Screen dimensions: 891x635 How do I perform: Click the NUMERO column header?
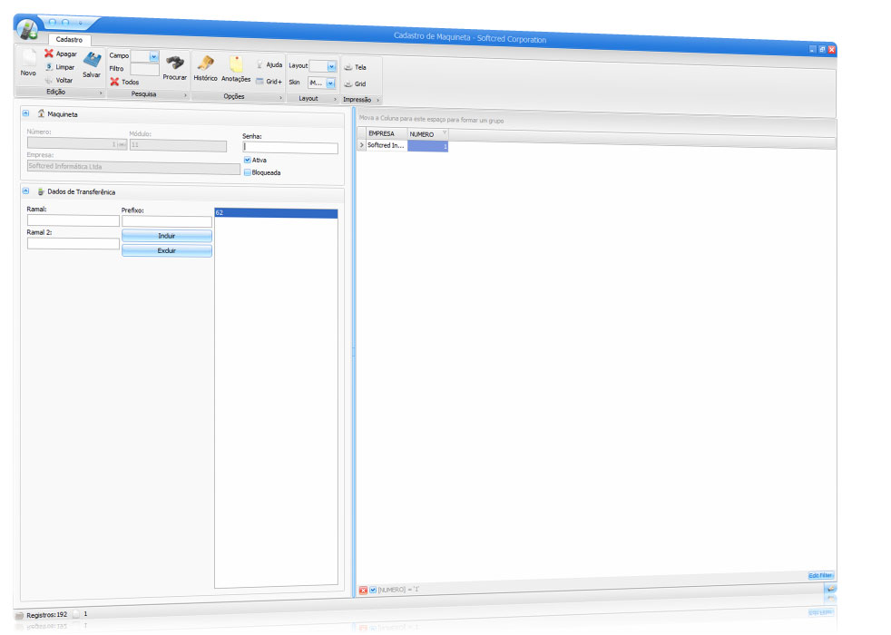422,134
